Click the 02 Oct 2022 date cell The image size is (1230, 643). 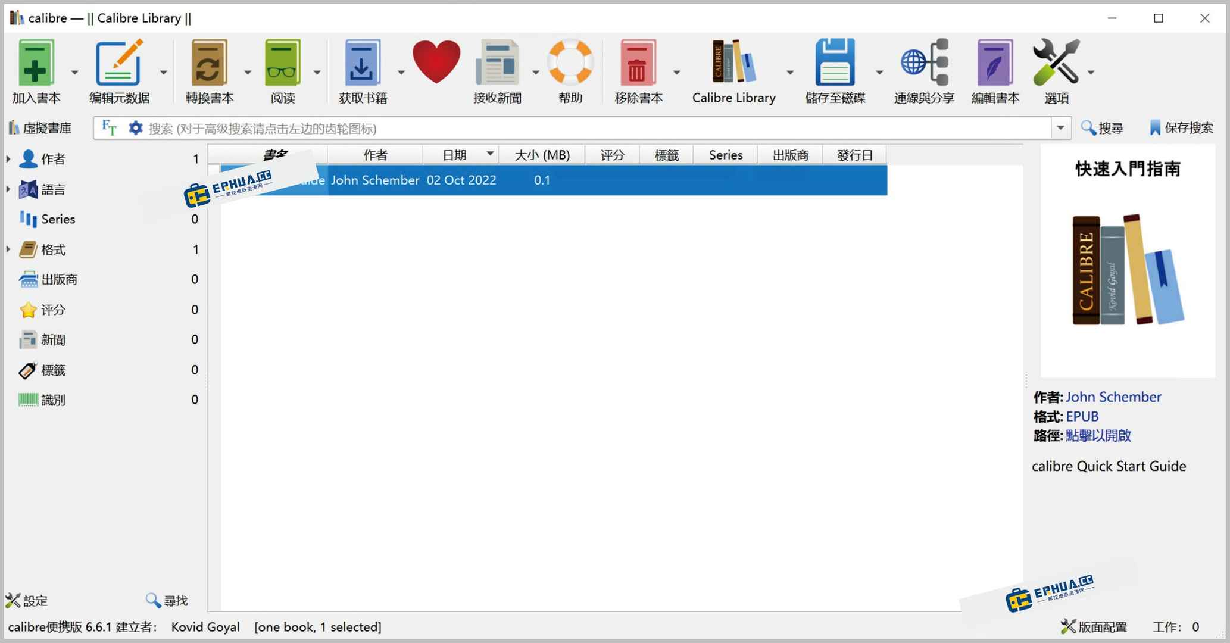pos(461,180)
